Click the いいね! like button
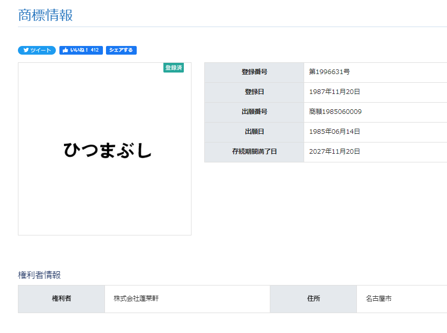 coord(81,50)
